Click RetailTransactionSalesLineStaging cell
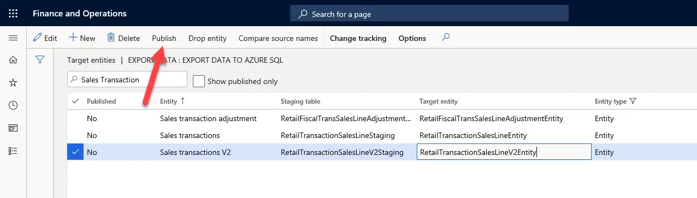The width and height of the screenshot is (697, 198). 338,135
